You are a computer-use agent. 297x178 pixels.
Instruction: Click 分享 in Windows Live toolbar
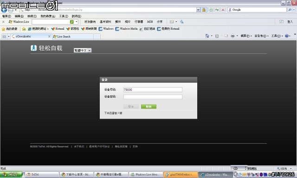pyautogui.click(x=160, y=22)
